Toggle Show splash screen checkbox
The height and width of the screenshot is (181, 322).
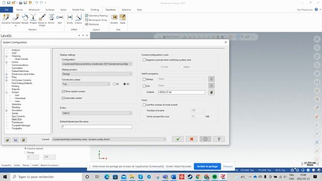[x=63, y=92]
